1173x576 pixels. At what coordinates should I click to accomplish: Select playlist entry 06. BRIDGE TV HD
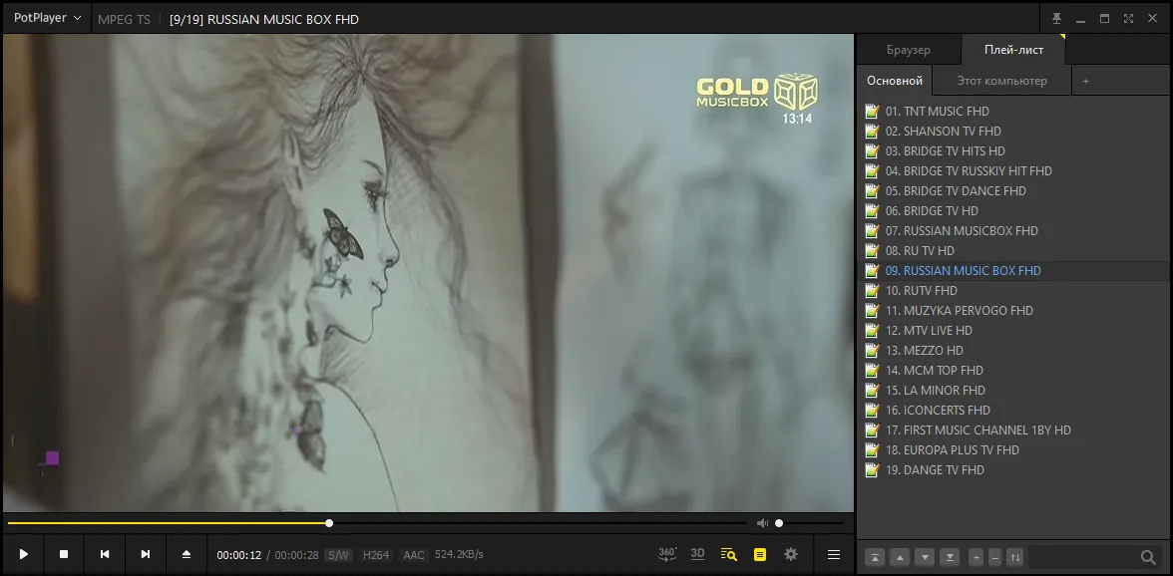(x=1013, y=210)
